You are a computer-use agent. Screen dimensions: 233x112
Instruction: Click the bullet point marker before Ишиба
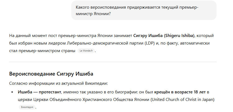click(x=12, y=92)
